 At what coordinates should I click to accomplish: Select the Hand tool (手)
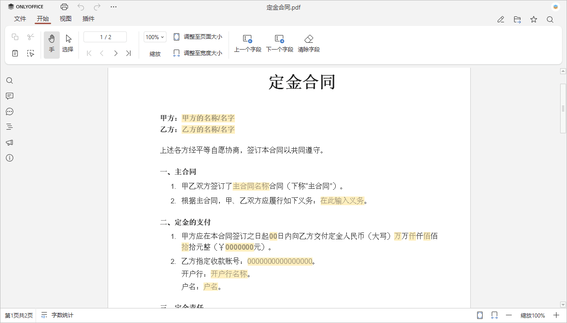pyautogui.click(x=52, y=45)
